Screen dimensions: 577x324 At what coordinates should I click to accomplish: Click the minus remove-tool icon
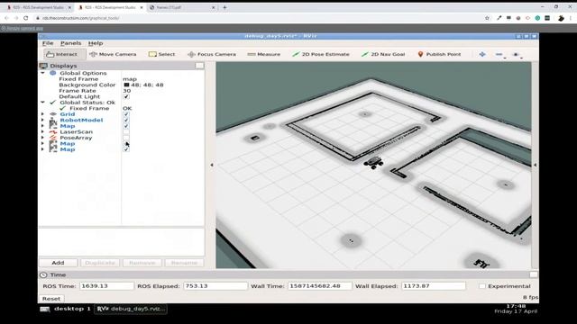click(499, 54)
